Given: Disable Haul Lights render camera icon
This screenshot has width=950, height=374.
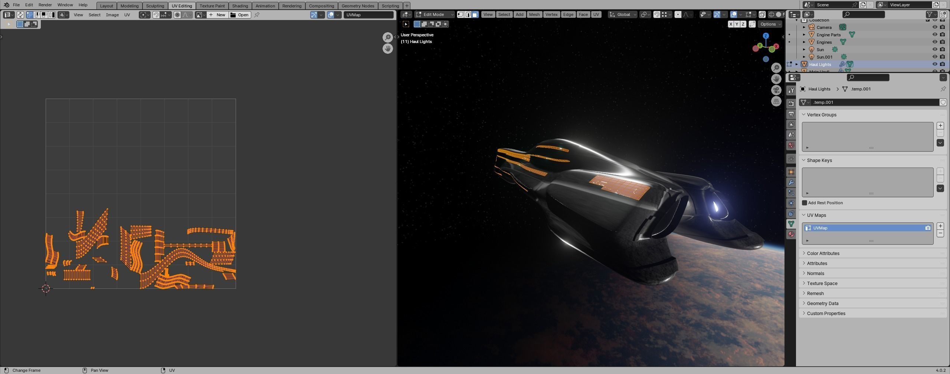Looking at the screenshot, I should coord(942,64).
